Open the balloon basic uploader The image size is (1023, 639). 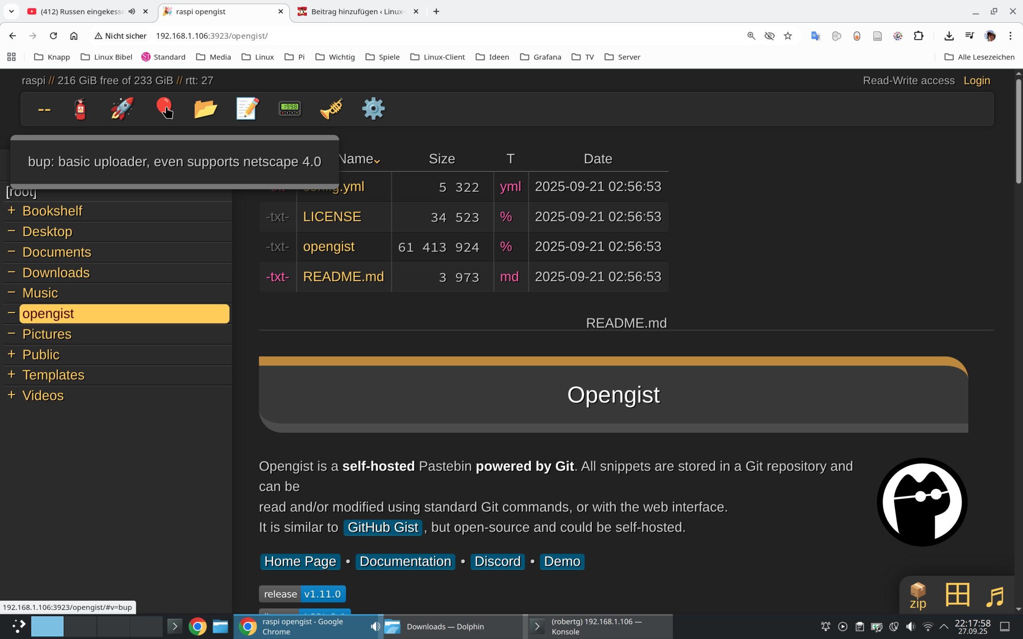pos(164,108)
